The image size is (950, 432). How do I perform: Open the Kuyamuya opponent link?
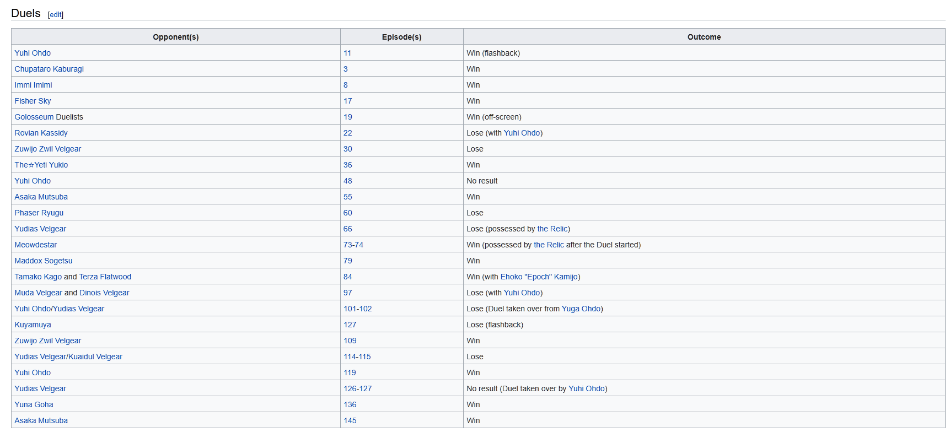33,325
